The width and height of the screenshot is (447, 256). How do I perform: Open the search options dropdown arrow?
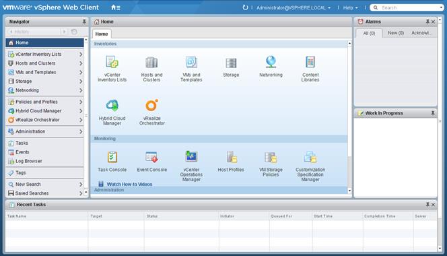441,7
